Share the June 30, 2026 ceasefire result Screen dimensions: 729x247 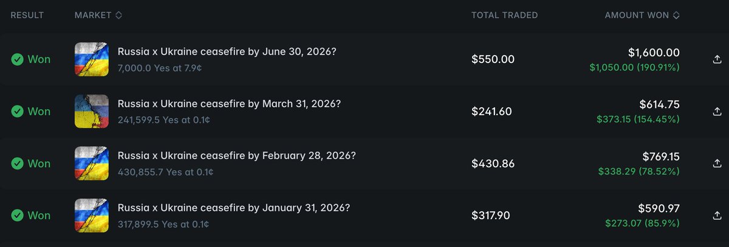pos(717,59)
